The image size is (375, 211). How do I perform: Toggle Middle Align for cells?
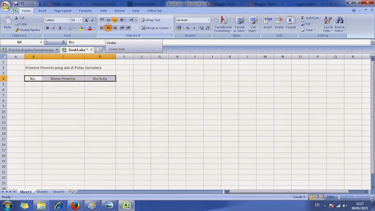tap(108, 20)
